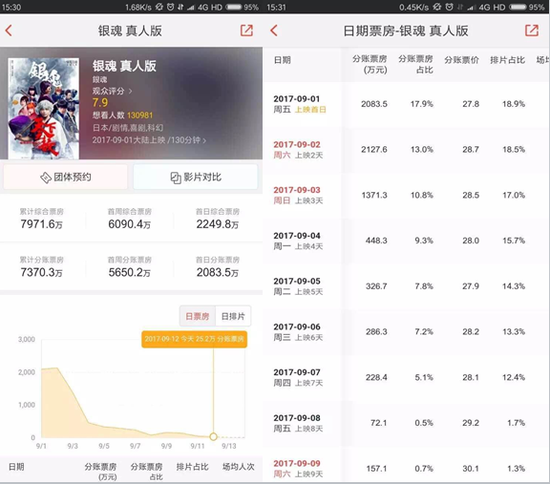Tap the alarm clock icon in the right status bar
Viewport: 550px width, 484px height.
[449, 7]
